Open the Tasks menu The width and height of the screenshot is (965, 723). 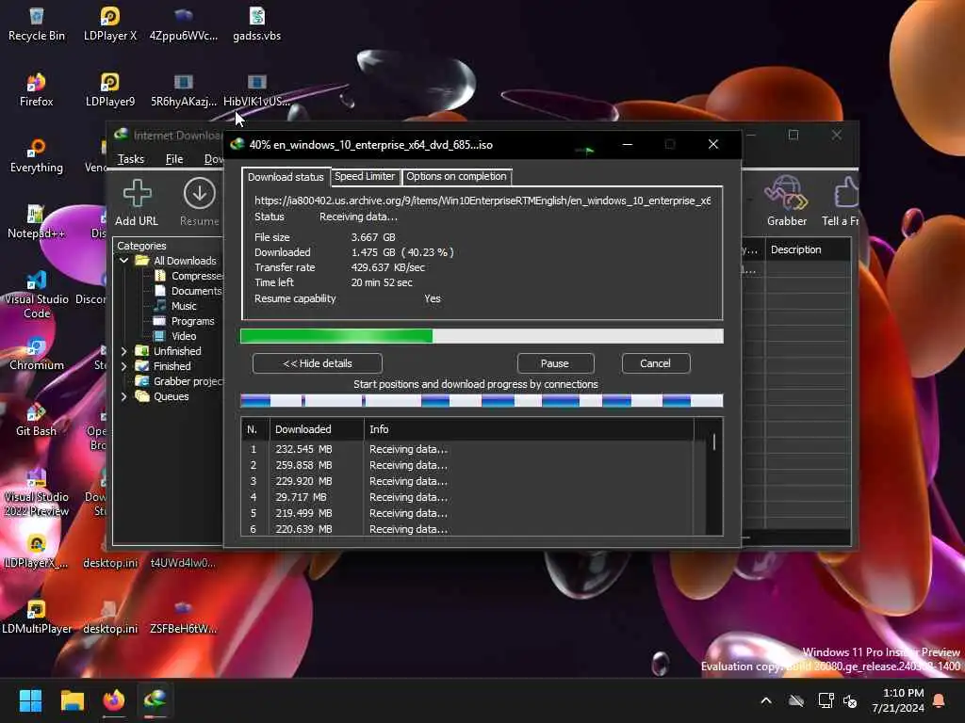tap(131, 159)
